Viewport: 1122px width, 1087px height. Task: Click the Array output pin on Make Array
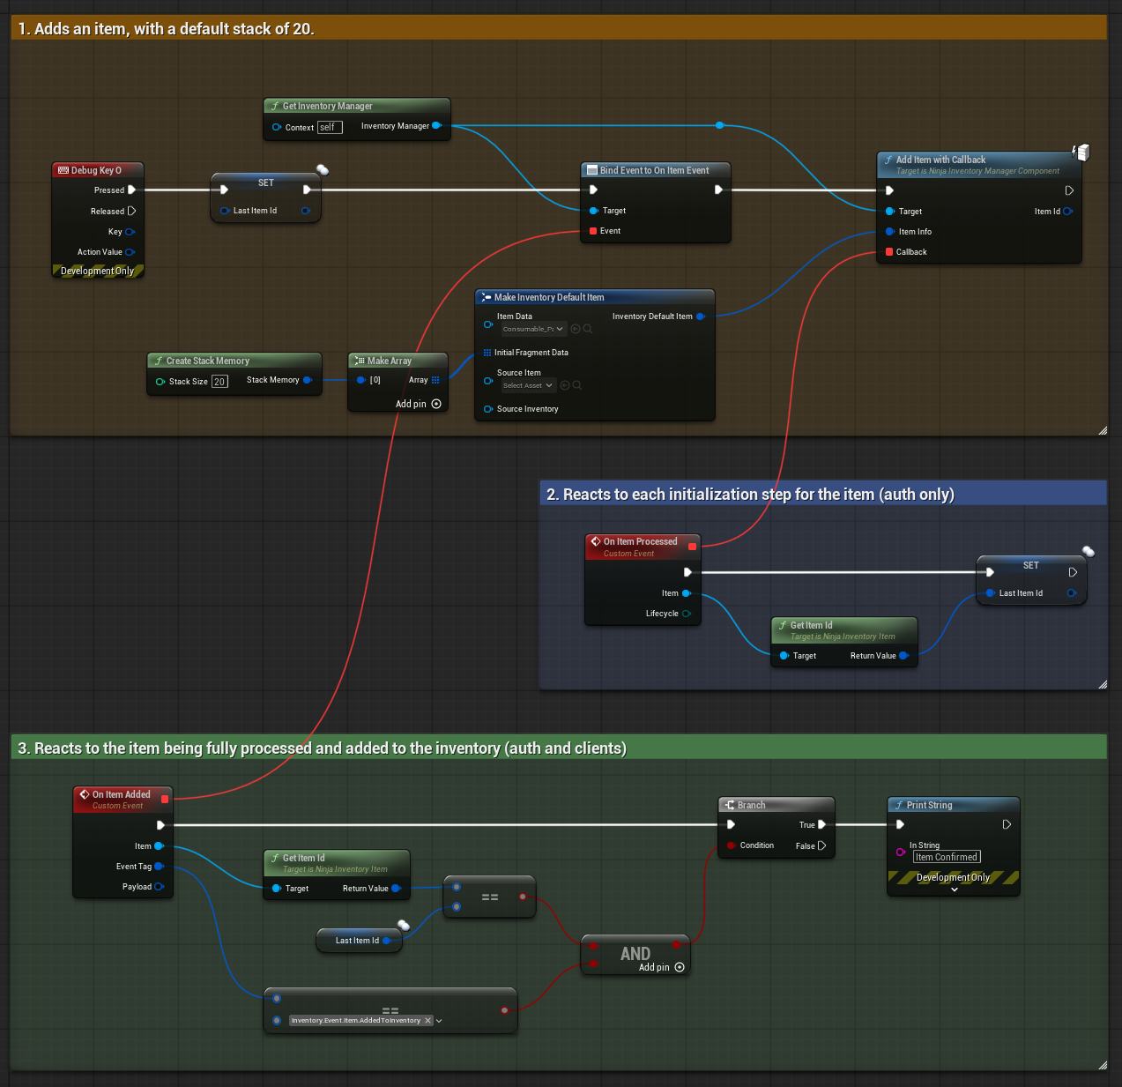point(435,380)
